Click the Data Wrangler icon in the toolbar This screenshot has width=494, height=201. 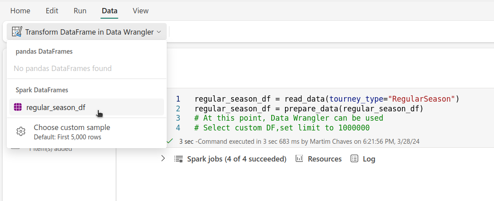[x=17, y=32]
